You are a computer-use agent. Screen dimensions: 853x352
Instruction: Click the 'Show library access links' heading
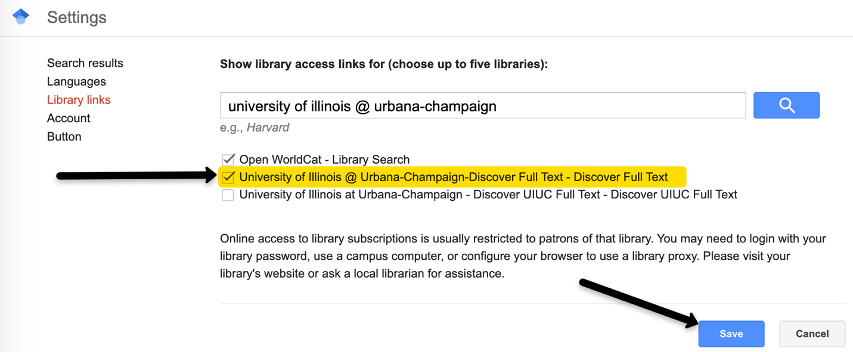point(383,64)
